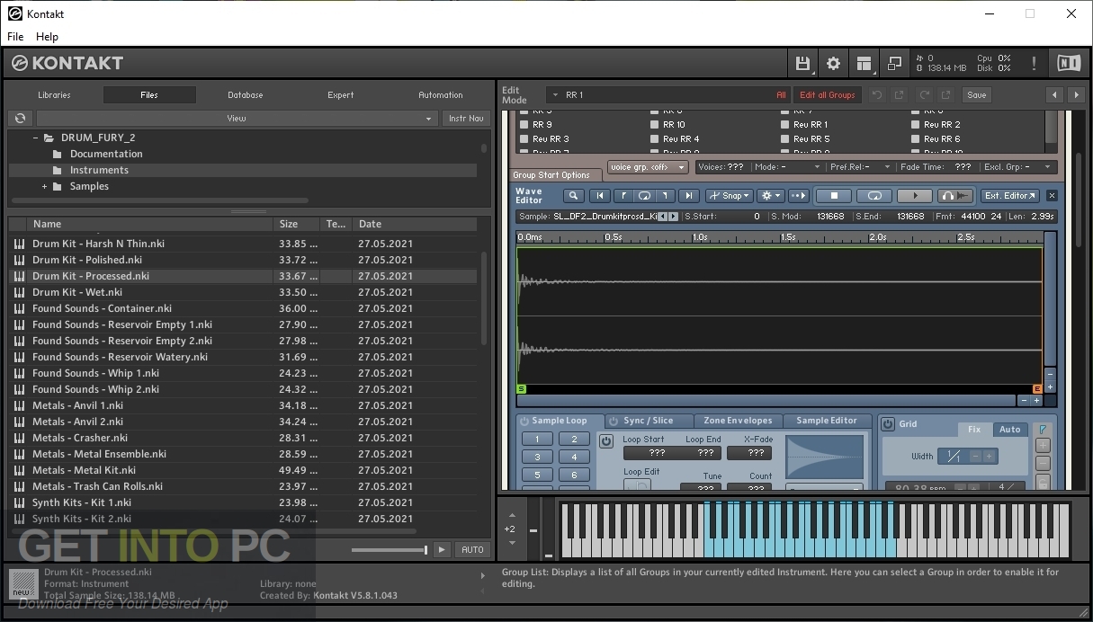Open the Zone Envelopes tab
The image size is (1093, 622).
pos(738,421)
